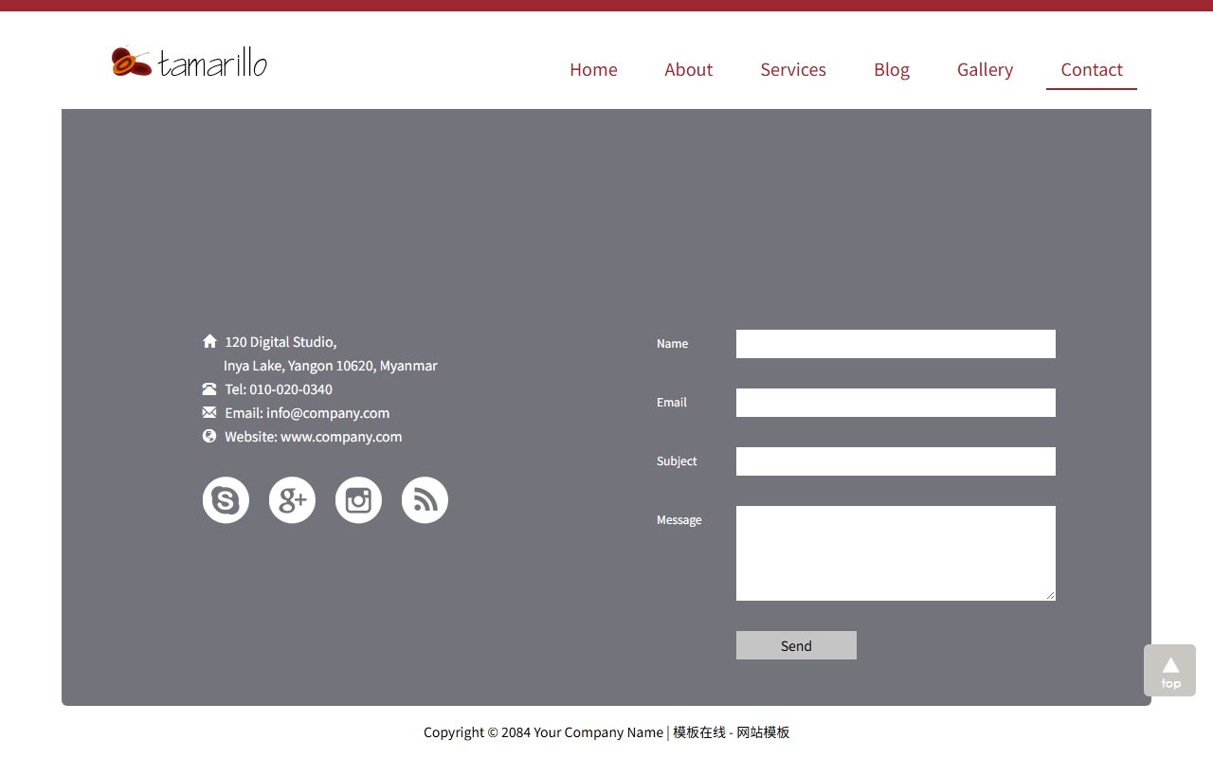Click the Tel: 010-020-0340 text

[x=279, y=388]
